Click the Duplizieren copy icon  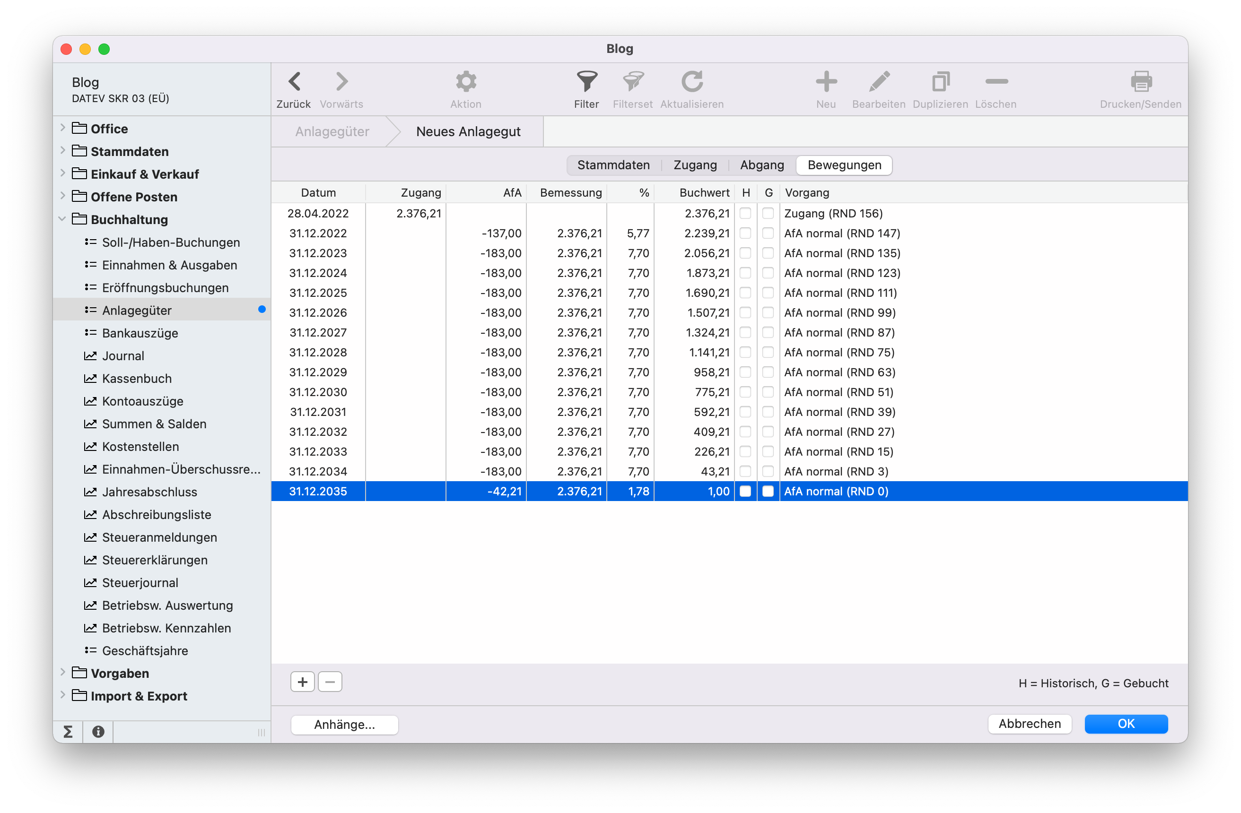940,82
